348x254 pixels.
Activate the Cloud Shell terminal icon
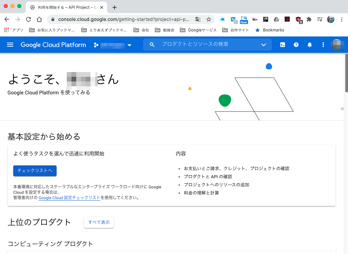(282, 45)
